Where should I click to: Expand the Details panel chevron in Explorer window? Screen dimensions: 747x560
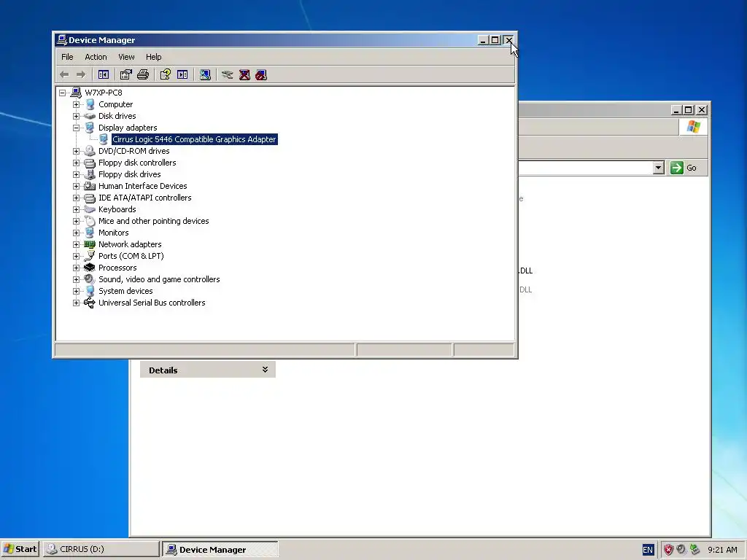coord(265,370)
